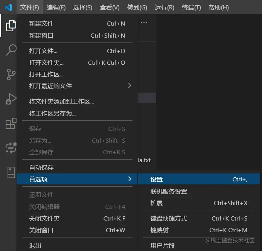This screenshot has width=262, height=251.
Task: Open the 编辑(E) menu
Action: point(56,8)
